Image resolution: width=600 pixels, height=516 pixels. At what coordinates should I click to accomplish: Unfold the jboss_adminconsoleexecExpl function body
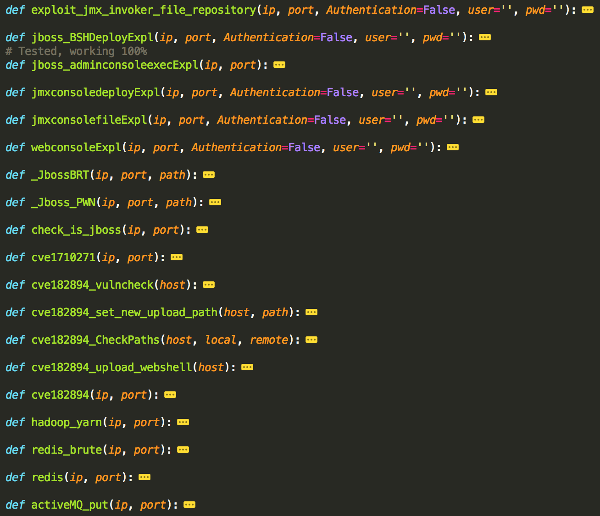coord(279,65)
